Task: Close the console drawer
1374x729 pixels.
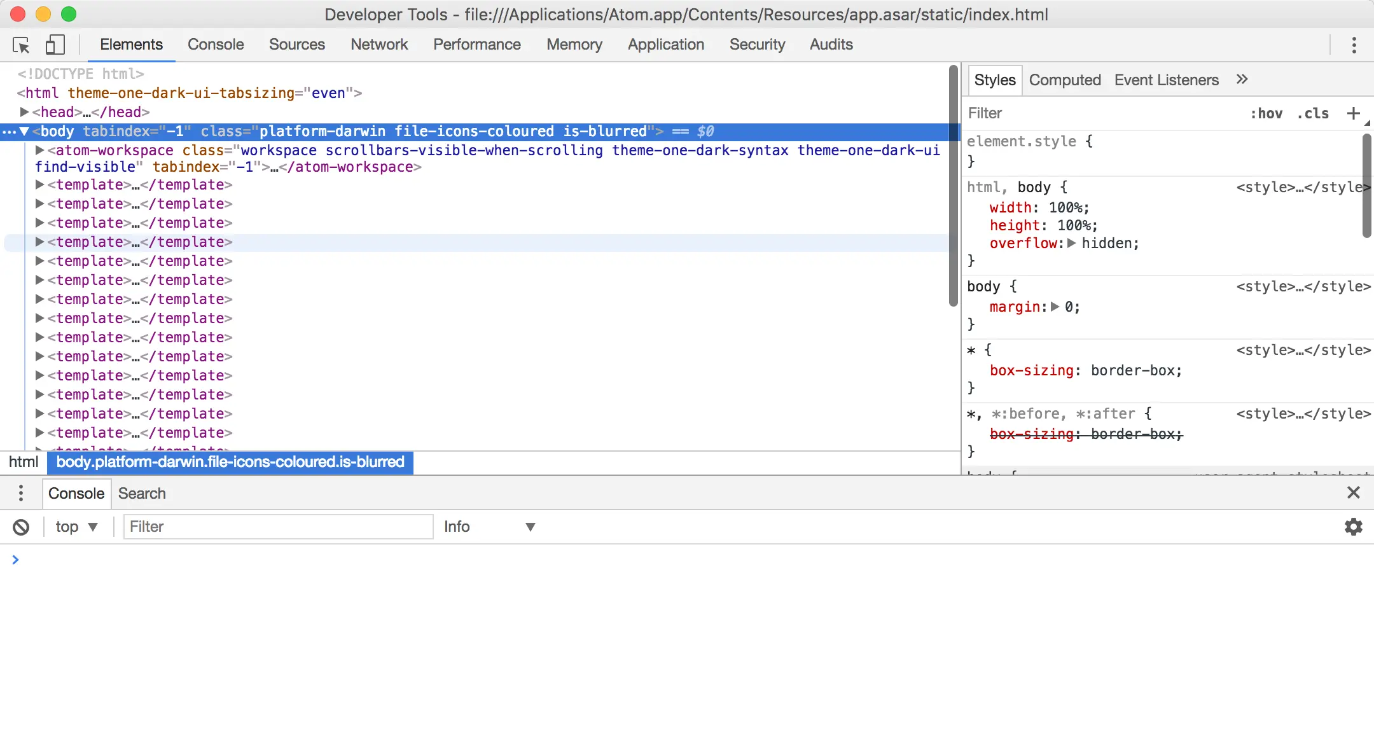Action: [1353, 493]
